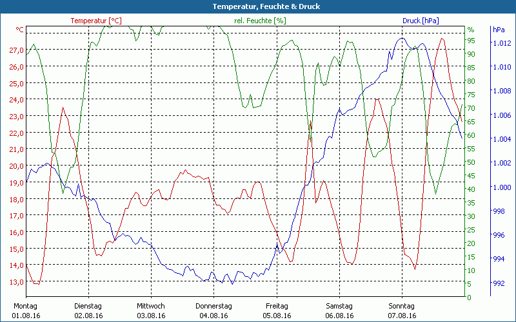The height and width of the screenshot is (322, 516).
Task: Select the Mittwoch 03.08.16 date label
Action: click(151, 310)
